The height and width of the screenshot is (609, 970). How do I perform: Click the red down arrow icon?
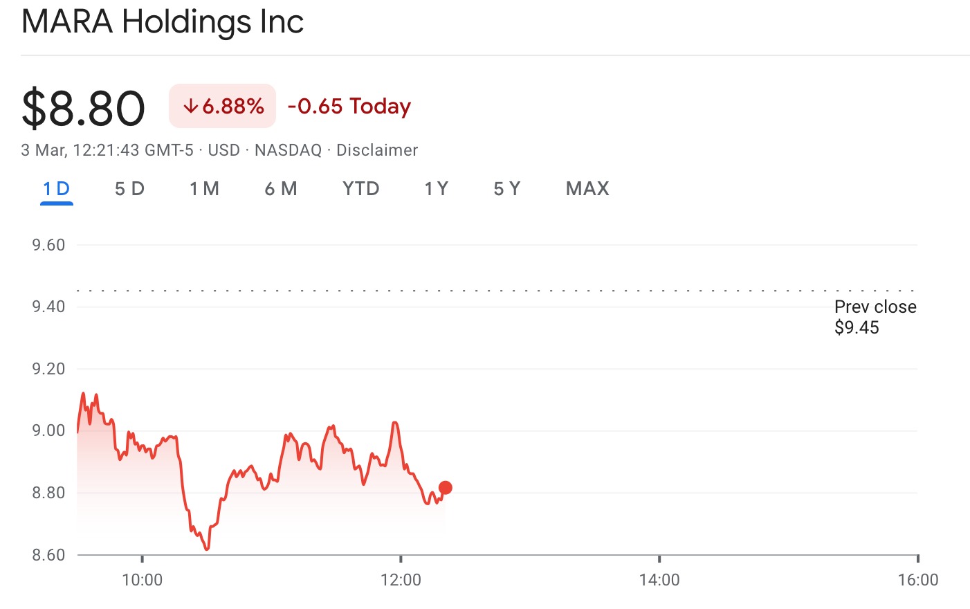[x=190, y=107]
